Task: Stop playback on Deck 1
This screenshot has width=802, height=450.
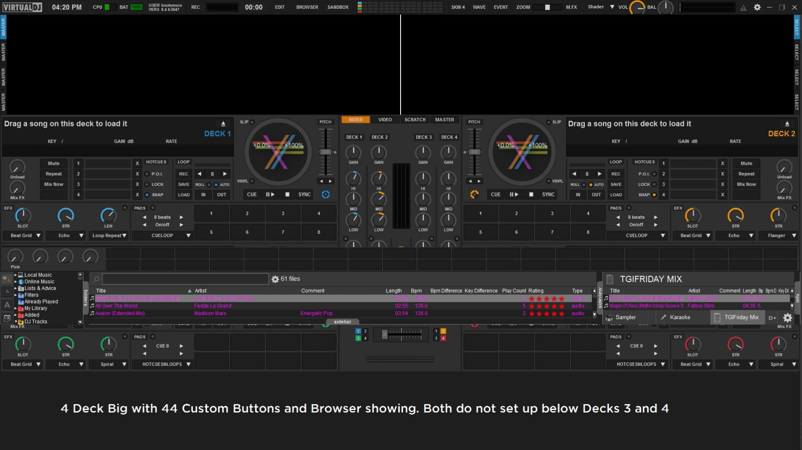Action: 287,195
